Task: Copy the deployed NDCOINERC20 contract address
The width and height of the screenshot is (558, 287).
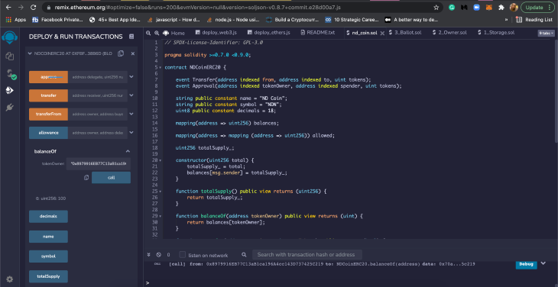Action: click(121, 53)
